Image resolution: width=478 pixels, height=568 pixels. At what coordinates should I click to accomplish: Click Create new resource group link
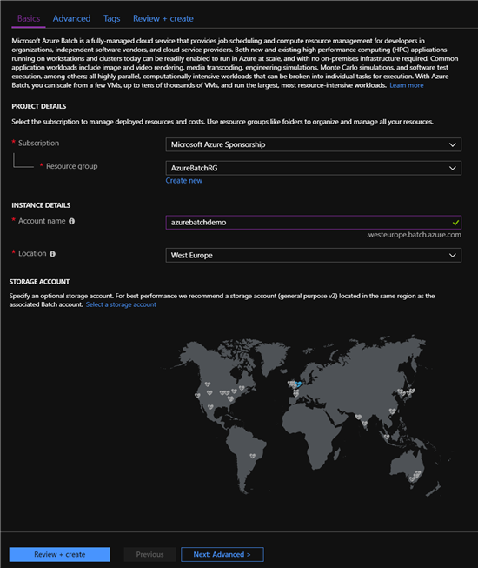click(x=184, y=180)
